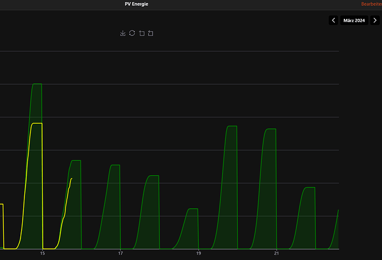Advance to the next month

coord(375,20)
